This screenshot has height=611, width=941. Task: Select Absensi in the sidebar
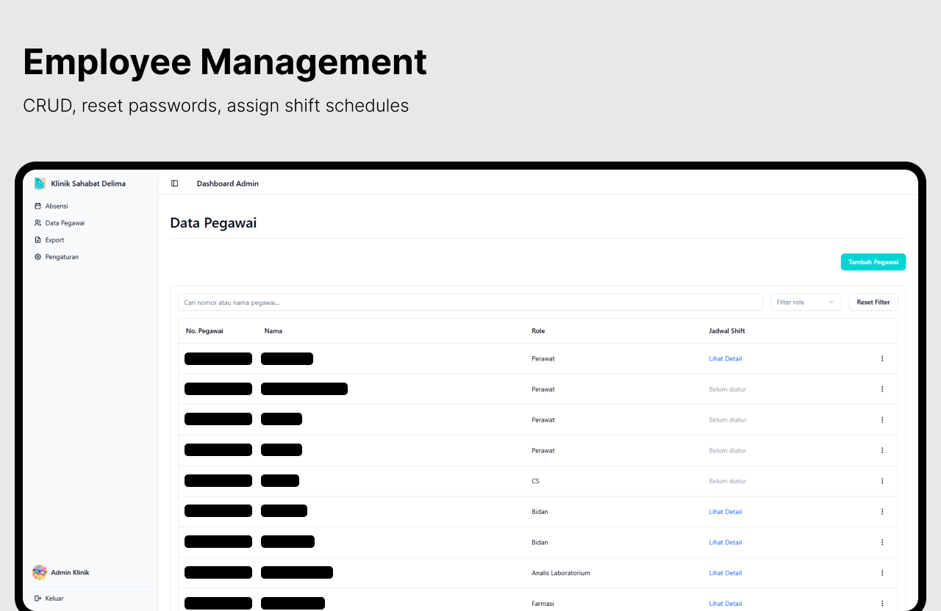(x=57, y=206)
